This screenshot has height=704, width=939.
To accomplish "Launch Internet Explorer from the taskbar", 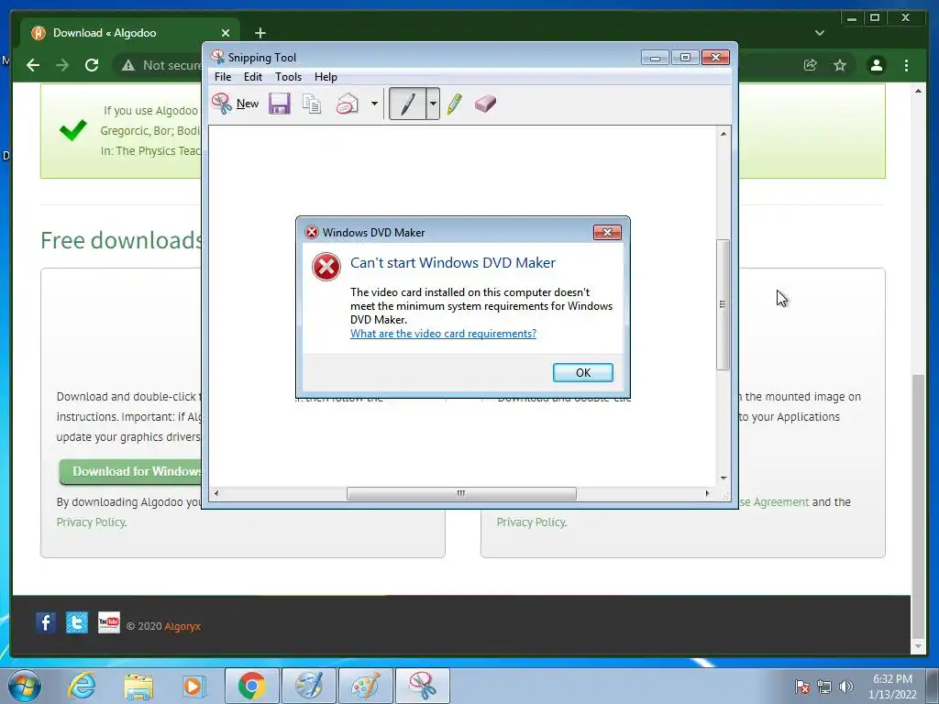I will click(82, 686).
